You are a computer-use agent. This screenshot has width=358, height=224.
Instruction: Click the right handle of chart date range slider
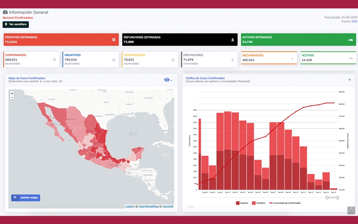coord(338,197)
